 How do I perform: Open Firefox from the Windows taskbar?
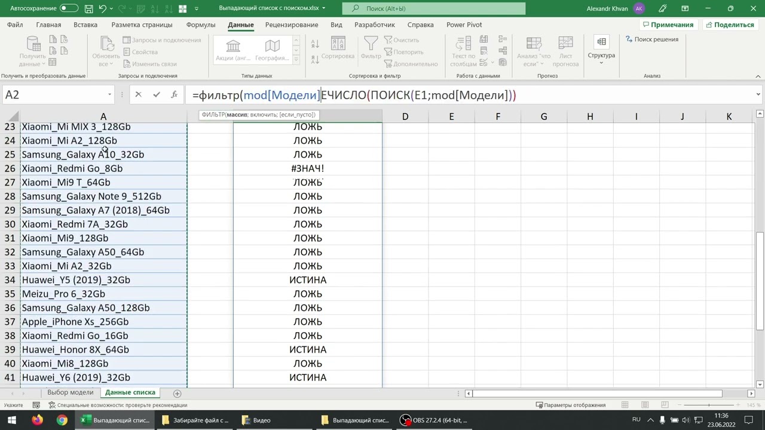pyautogui.click(x=37, y=420)
